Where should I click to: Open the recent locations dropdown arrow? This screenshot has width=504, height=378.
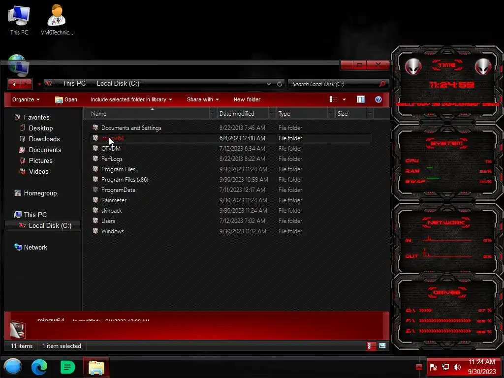39,84
